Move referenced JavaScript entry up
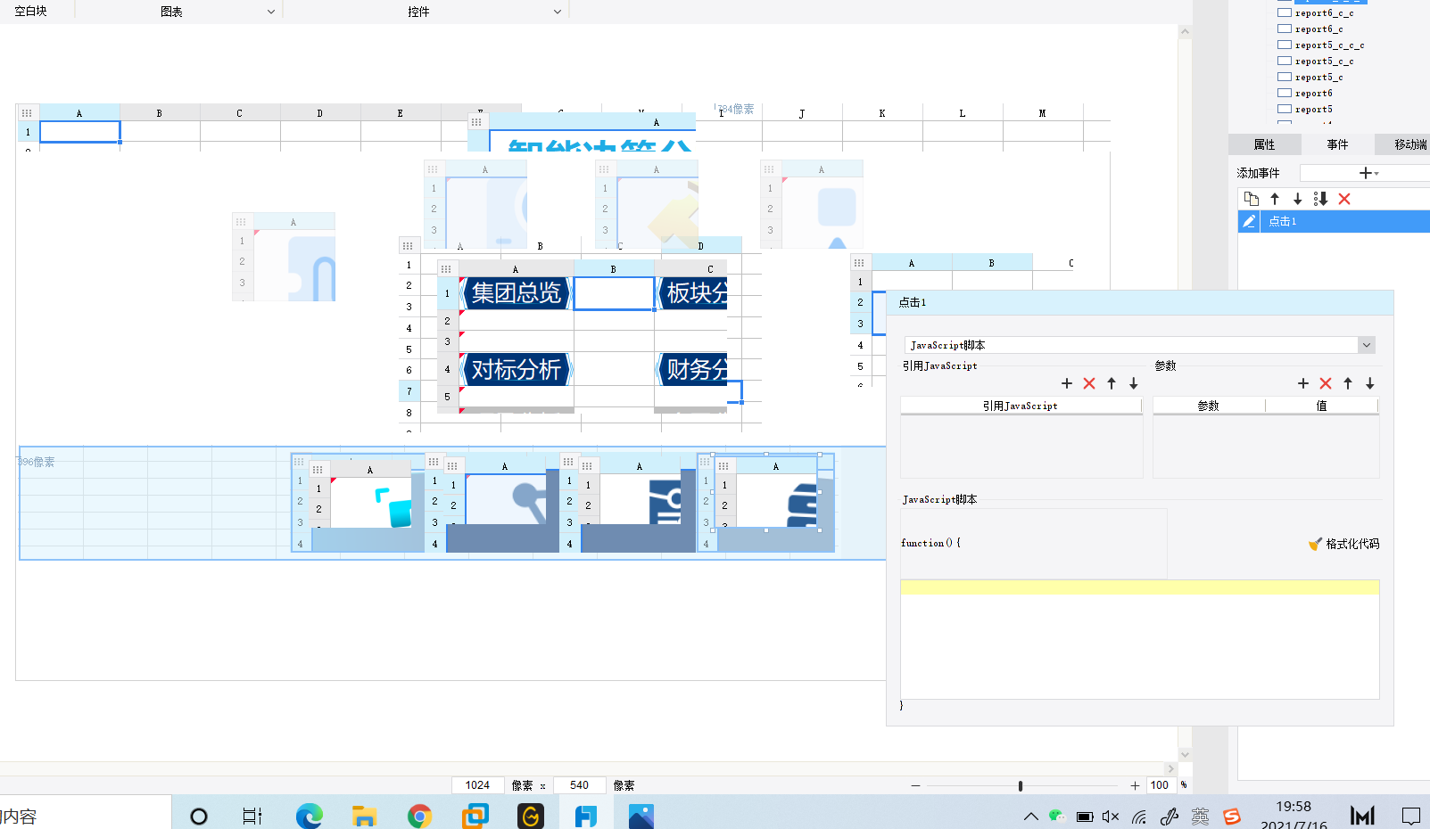This screenshot has width=1430, height=829. (x=1112, y=383)
